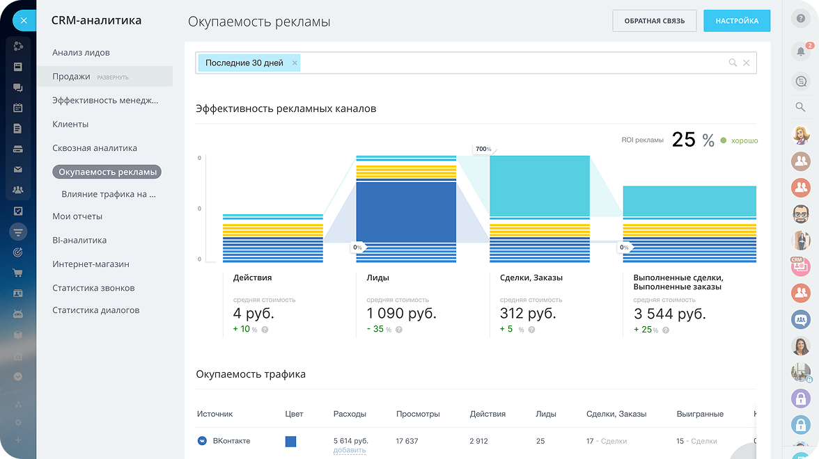Image resolution: width=819 pixels, height=459 pixels.
Task: Open the shopping cart icon in left rail
Action: [x=18, y=273]
